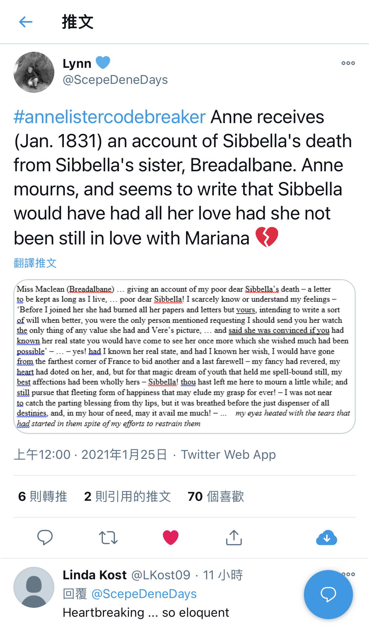Open the #annelistercodebreaker hashtag
369x634 pixels.
tap(109, 117)
